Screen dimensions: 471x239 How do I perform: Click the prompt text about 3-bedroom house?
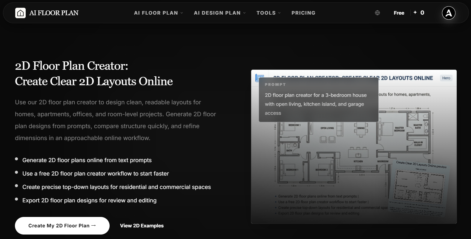click(316, 104)
